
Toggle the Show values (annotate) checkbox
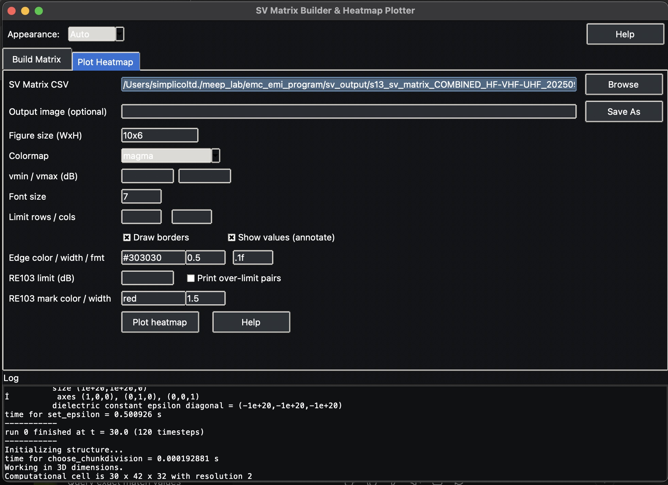pyautogui.click(x=231, y=237)
